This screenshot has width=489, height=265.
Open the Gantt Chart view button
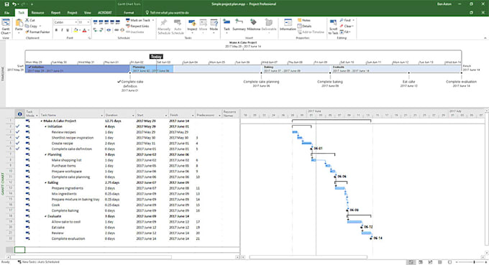click(x=6, y=26)
